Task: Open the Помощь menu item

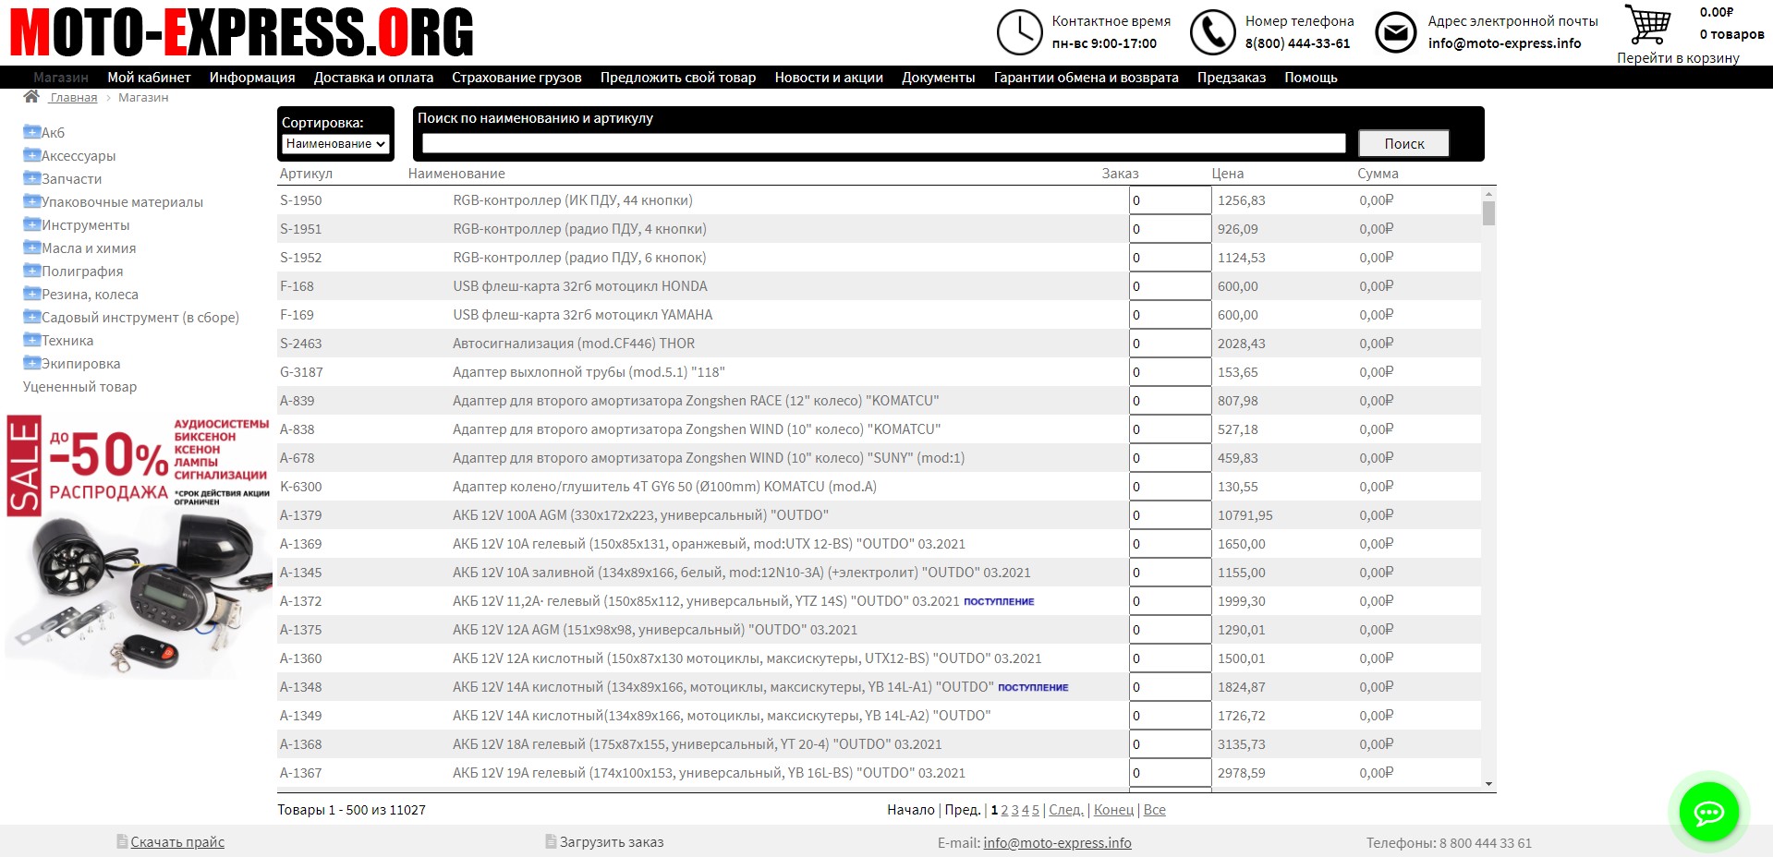Action: 1311,78
